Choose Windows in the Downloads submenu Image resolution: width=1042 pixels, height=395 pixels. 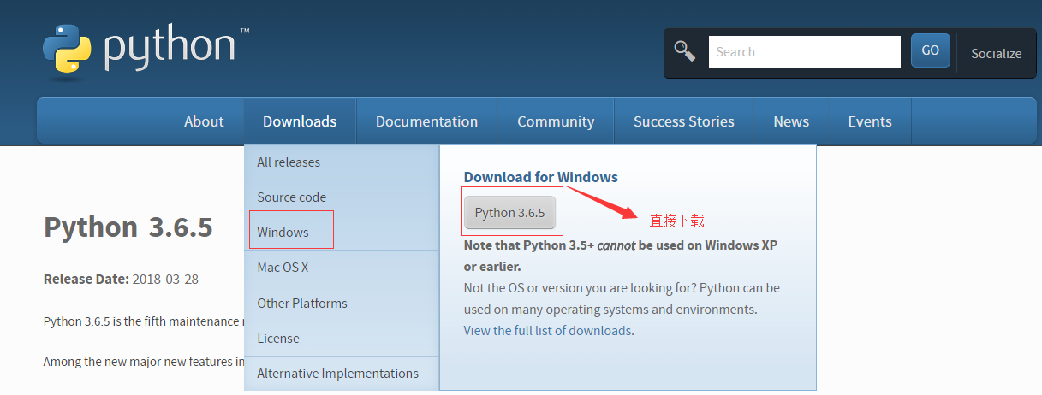click(x=342, y=233)
